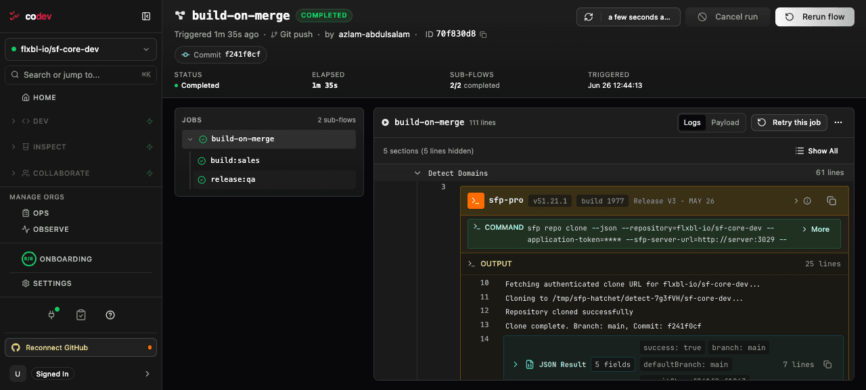Collapse the build-on-merge job tree chevron

click(x=191, y=139)
